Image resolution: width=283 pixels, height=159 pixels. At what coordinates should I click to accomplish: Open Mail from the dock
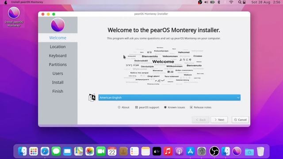click(67, 151)
